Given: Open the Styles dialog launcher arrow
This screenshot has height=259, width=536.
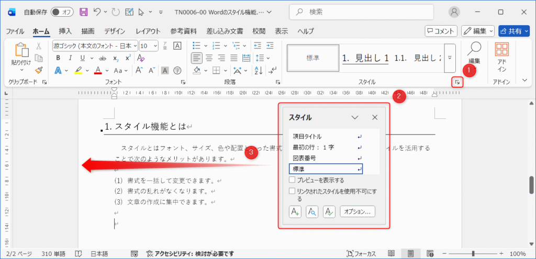Looking at the screenshot, I should (x=456, y=82).
